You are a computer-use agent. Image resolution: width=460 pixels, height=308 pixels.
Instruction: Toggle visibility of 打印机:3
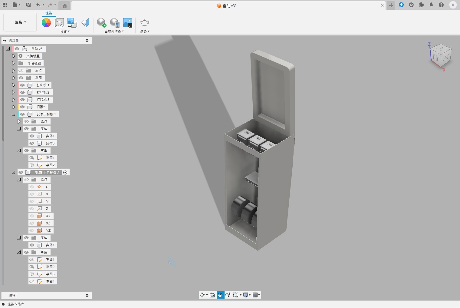point(22,100)
